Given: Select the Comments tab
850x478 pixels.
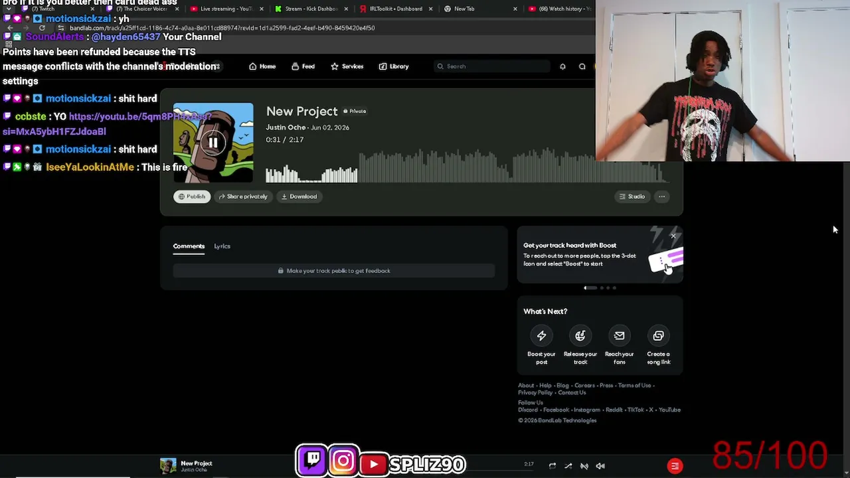Looking at the screenshot, I should point(189,246).
